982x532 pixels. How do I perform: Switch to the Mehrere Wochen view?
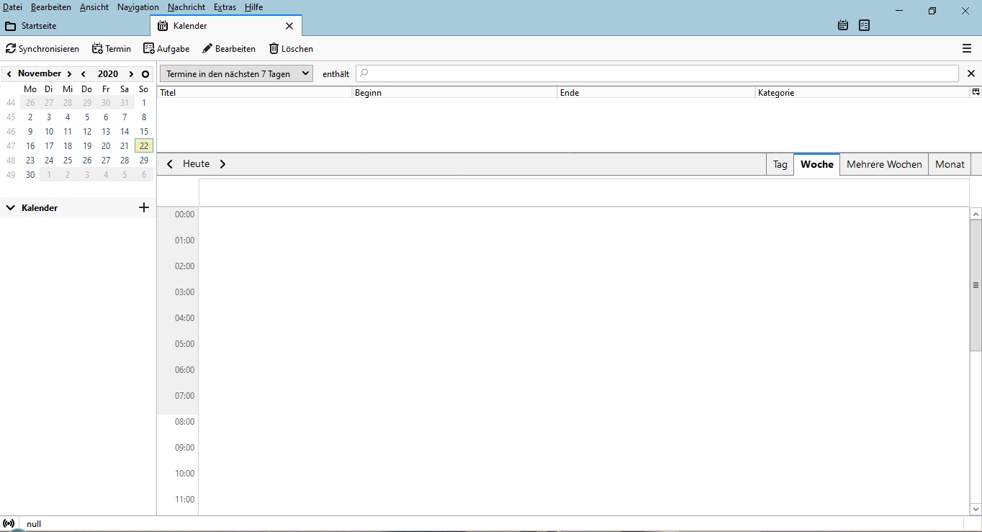pos(884,164)
